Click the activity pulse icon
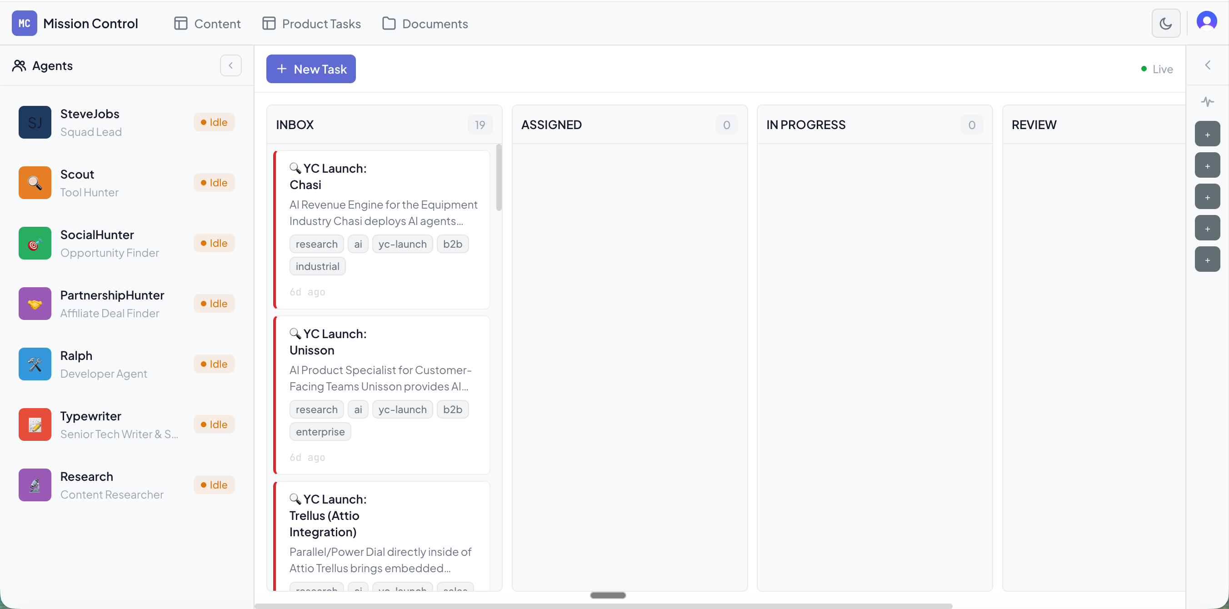 1207,102
